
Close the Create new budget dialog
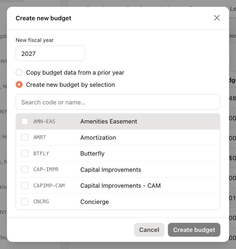[x=217, y=18]
